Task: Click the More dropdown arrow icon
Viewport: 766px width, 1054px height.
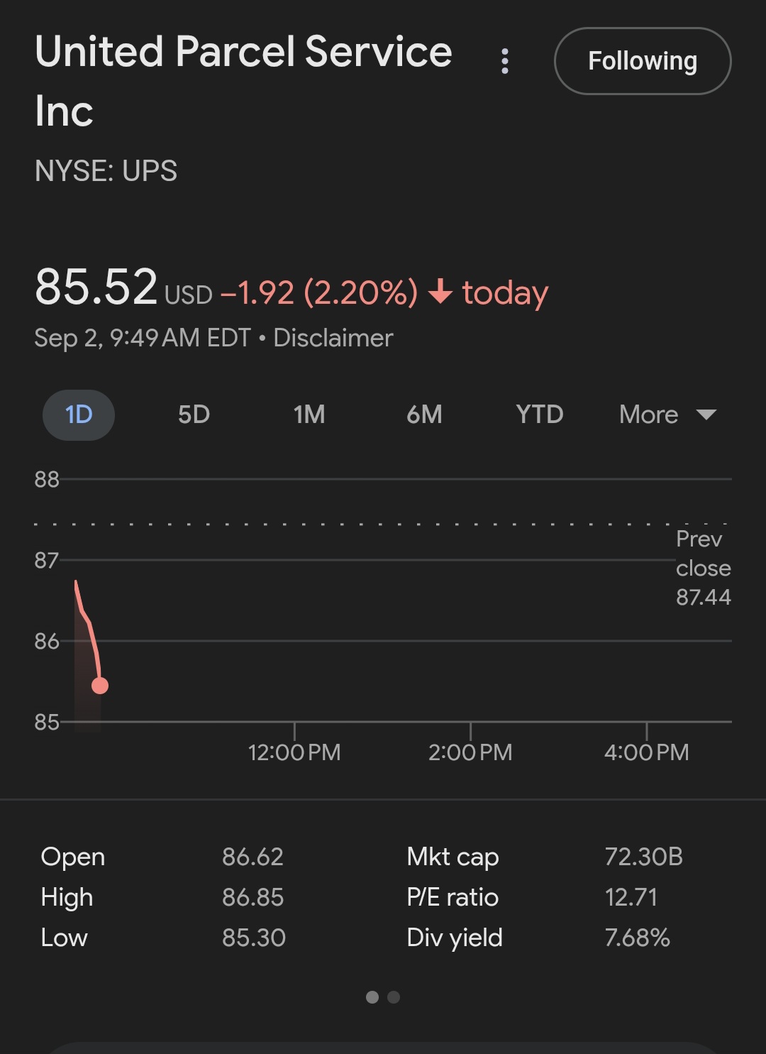Action: (x=706, y=415)
